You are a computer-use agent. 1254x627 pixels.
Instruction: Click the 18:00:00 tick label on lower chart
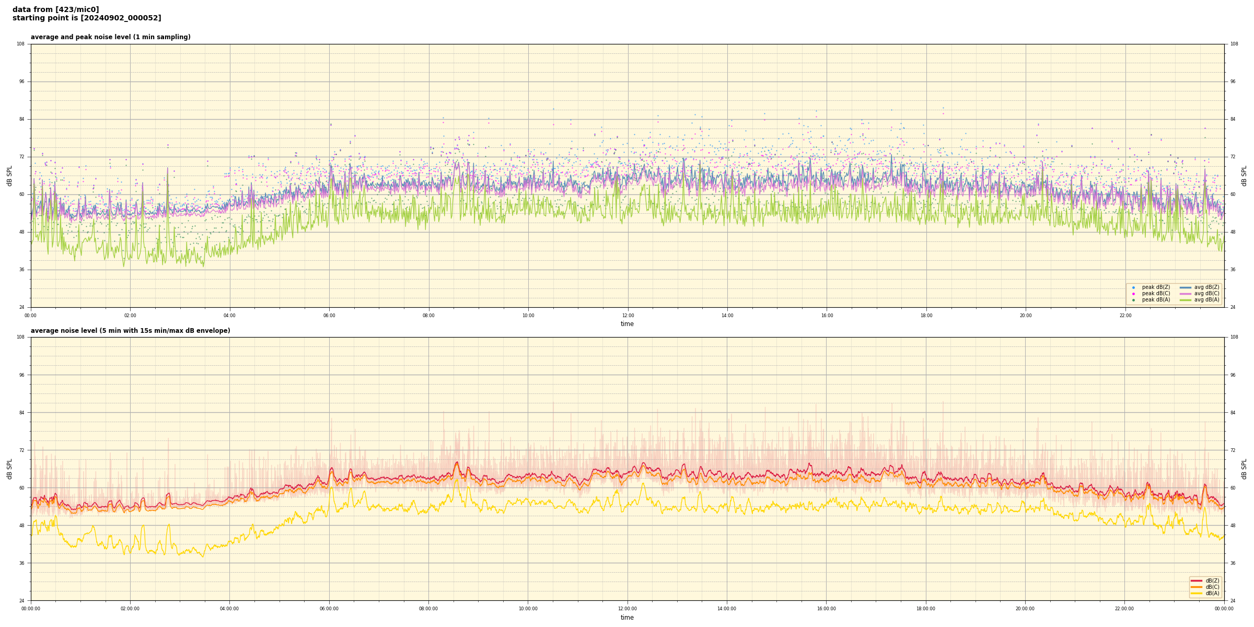click(925, 609)
